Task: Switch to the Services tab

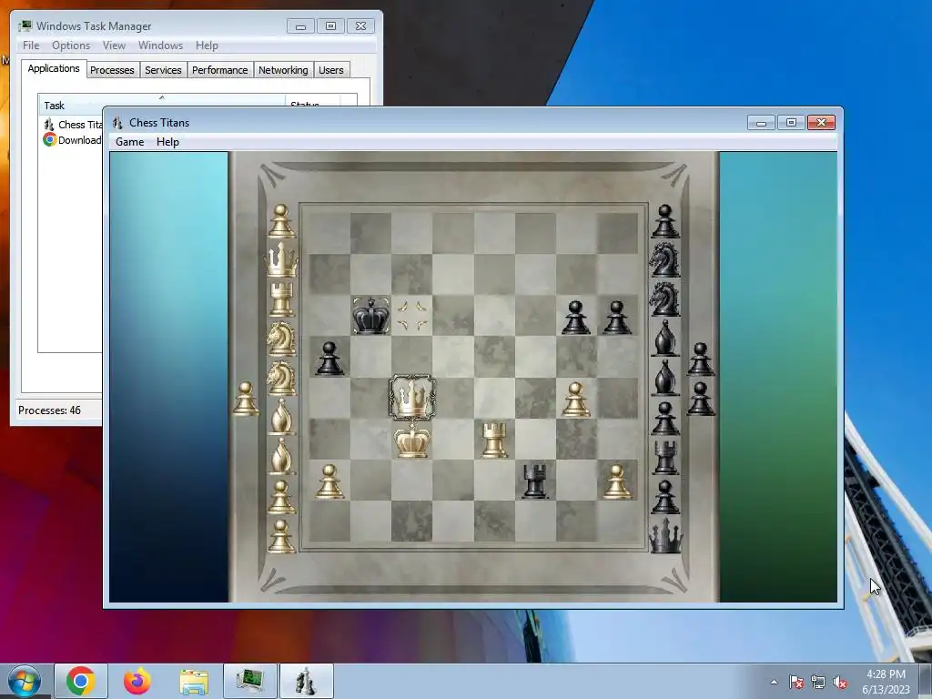Action: pyautogui.click(x=163, y=70)
